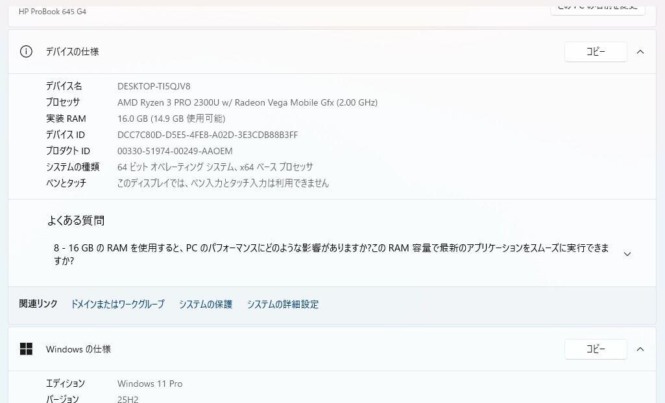
Task: Click the デバイス名 label
Action: (x=64, y=86)
